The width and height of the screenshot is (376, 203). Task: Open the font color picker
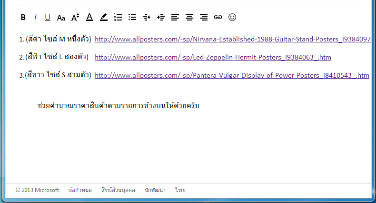point(89,18)
